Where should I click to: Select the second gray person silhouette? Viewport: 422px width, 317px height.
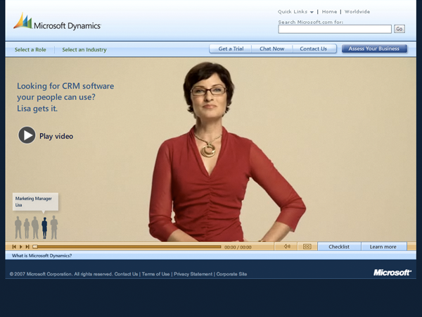pyautogui.click(x=27, y=228)
